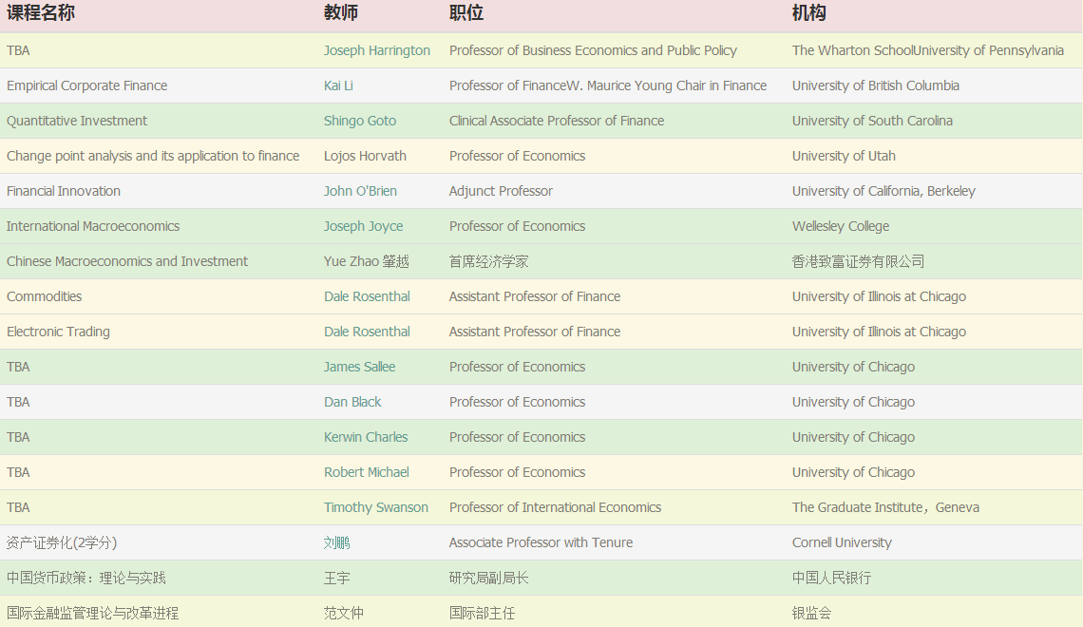Click the 资产证券化(2学分) course cell
This screenshot has width=1083, height=627.
pyautogui.click(x=62, y=542)
